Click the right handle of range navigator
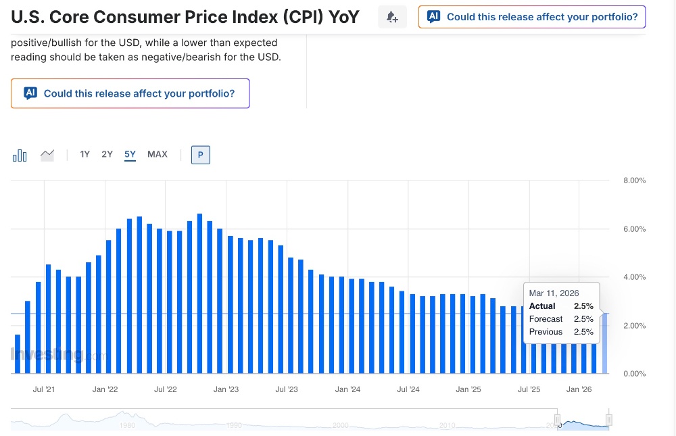 coord(608,420)
